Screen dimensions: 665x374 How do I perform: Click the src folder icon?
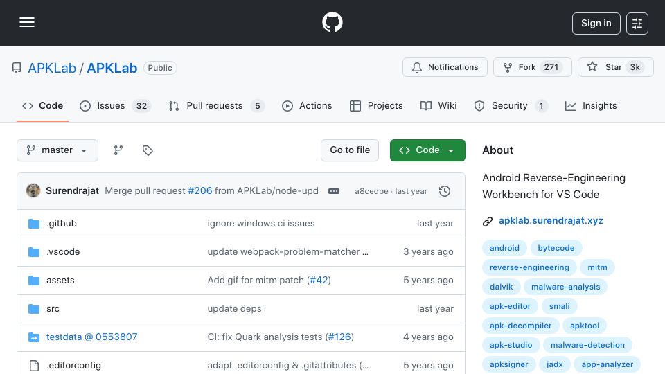point(34,309)
